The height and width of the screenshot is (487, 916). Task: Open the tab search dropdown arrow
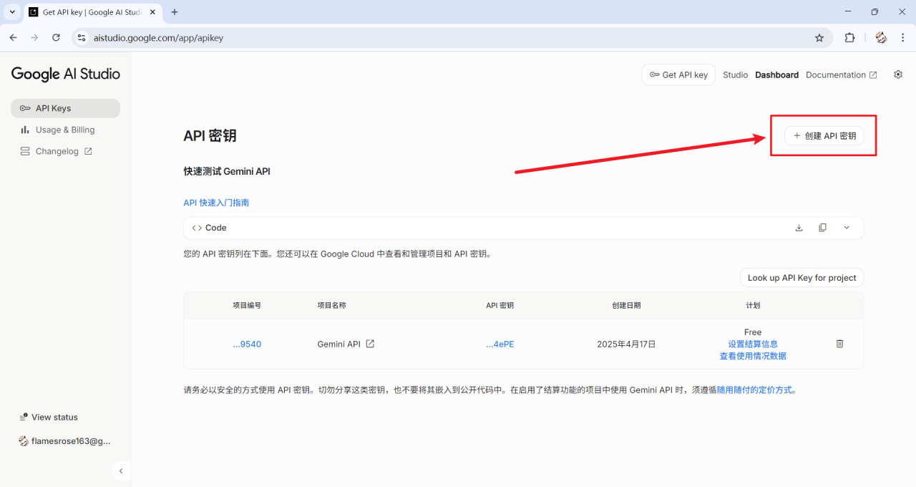tap(12, 12)
